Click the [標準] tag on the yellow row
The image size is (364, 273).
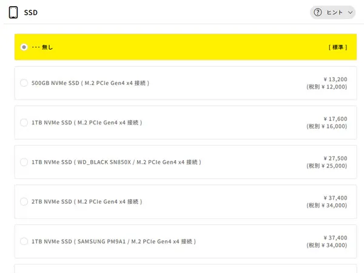point(338,47)
